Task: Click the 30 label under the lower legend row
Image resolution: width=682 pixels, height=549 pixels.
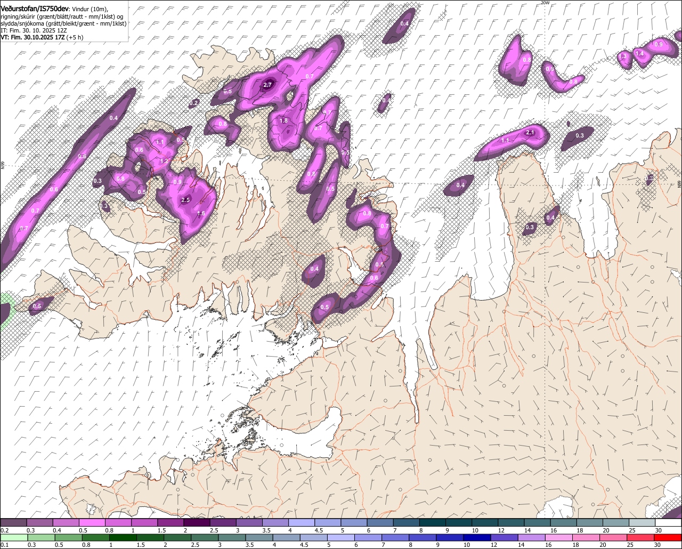Action: pyautogui.click(x=659, y=545)
